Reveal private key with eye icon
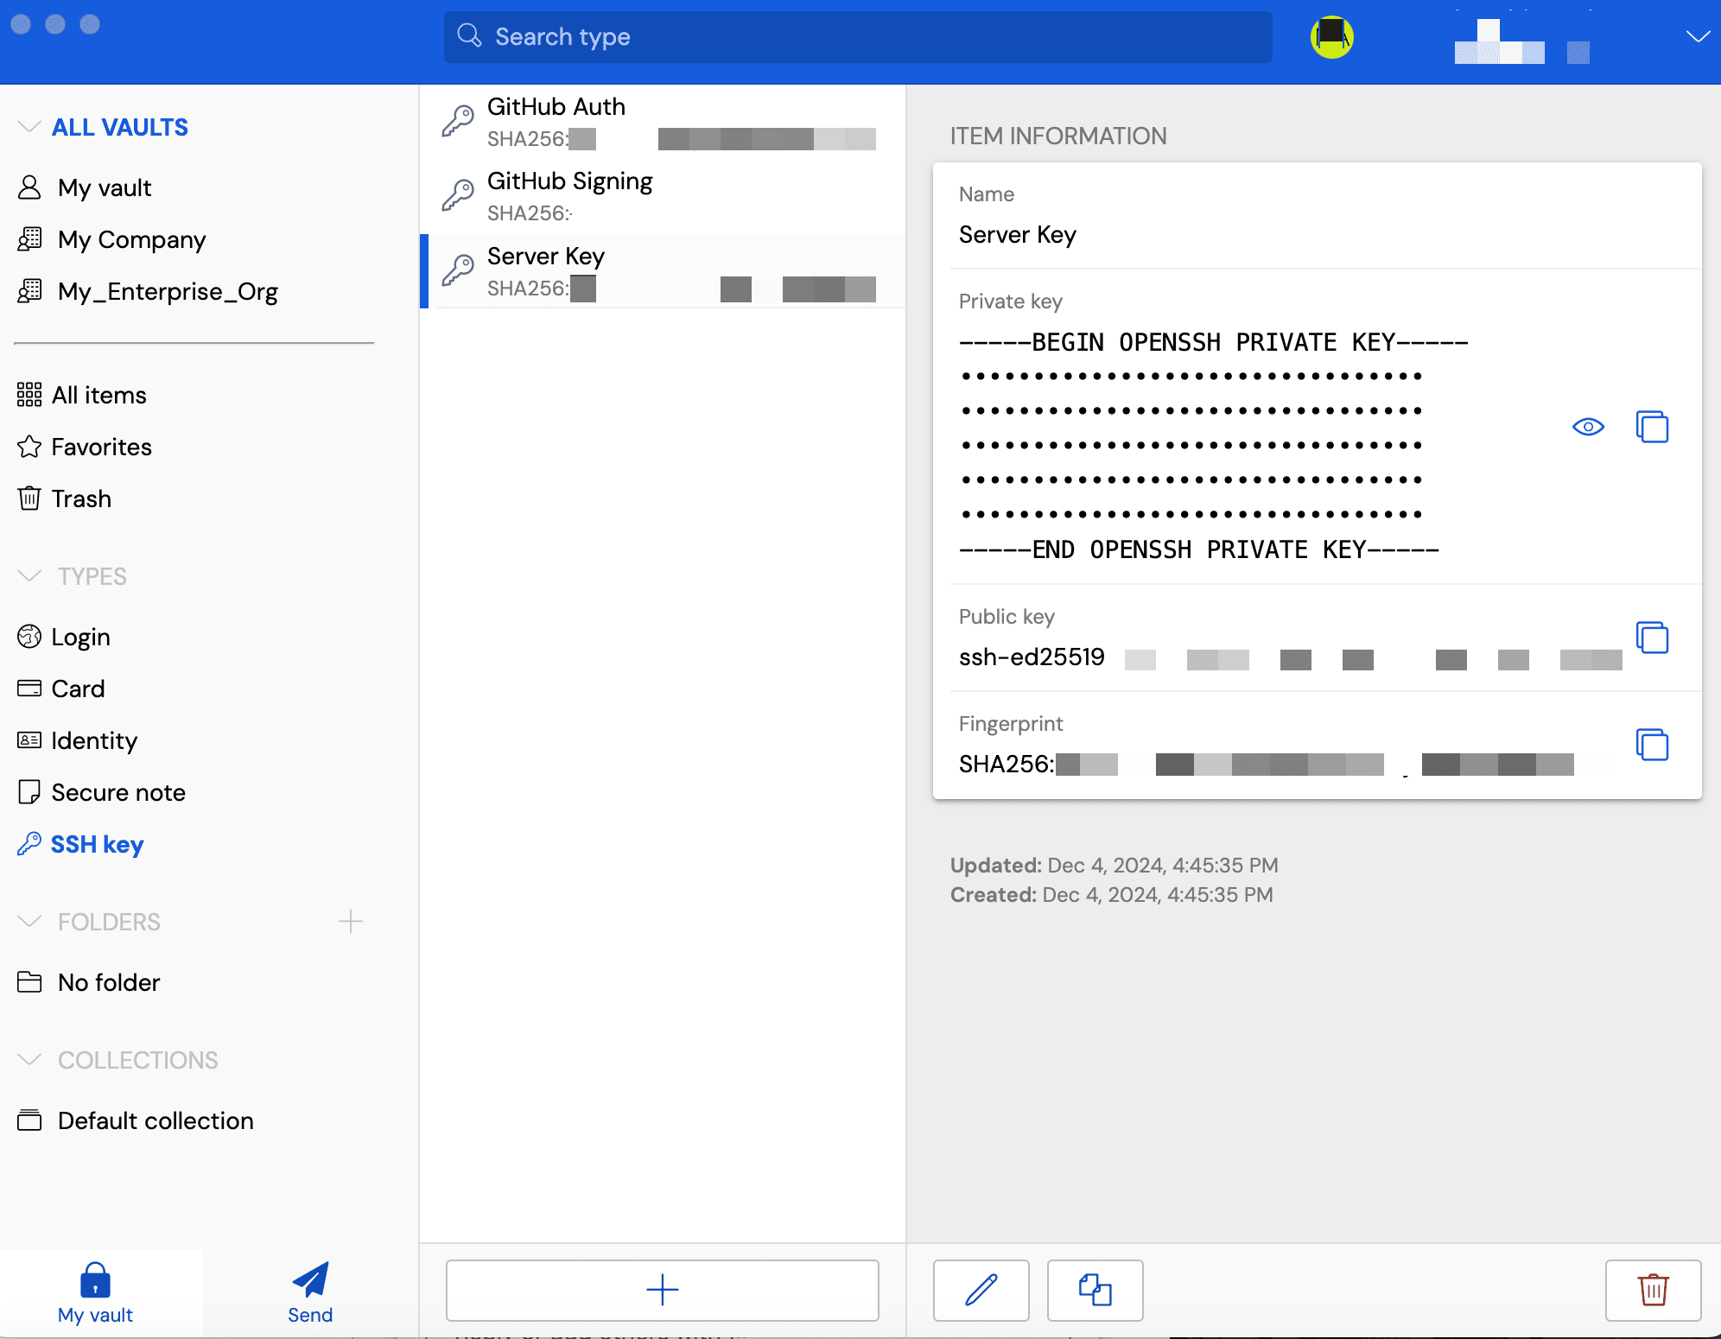The height and width of the screenshot is (1339, 1721). (x=1587, y=427)
